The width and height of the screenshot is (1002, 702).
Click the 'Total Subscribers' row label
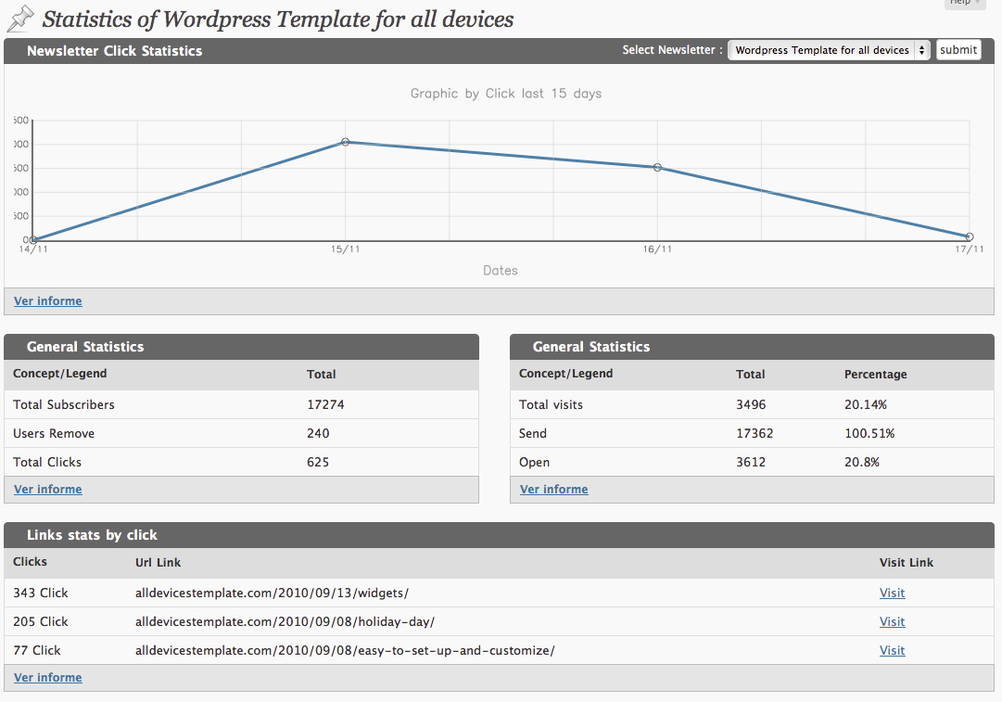pos(64,404)
